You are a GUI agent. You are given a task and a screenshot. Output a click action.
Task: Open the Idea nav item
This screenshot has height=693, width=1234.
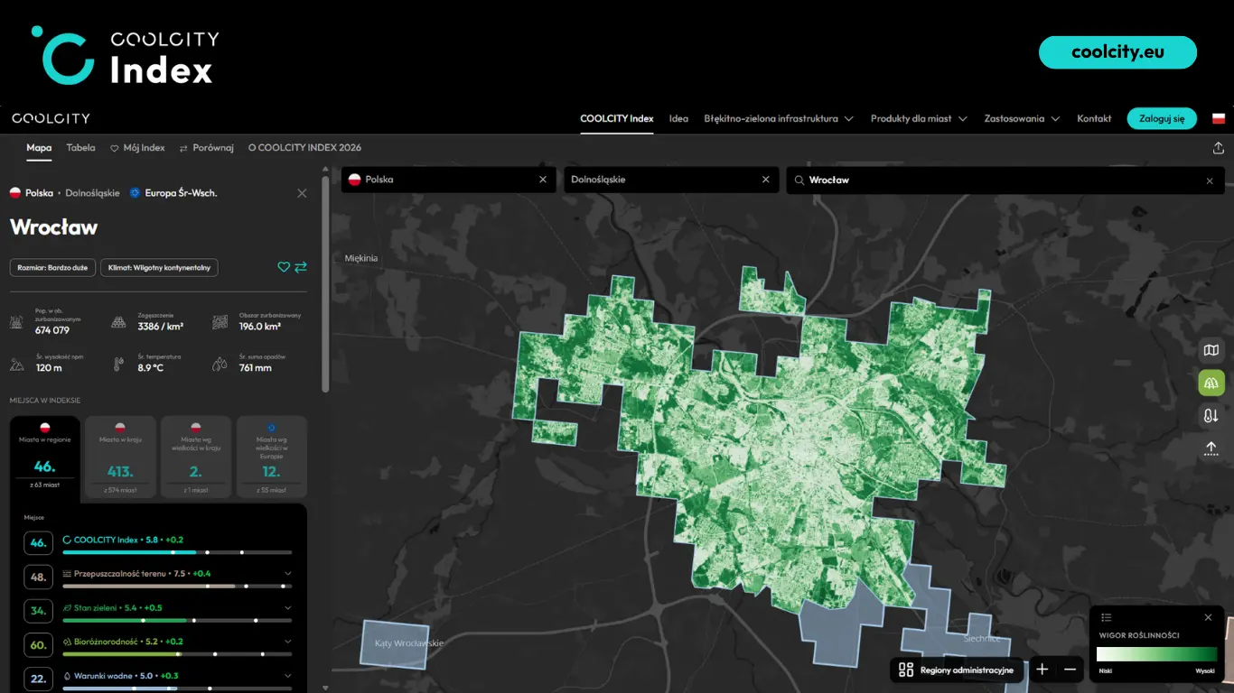[678, 118]
